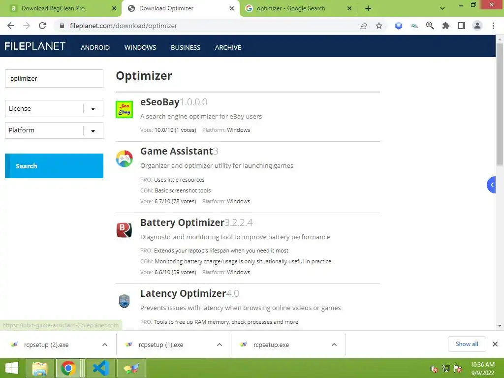The width and height of the screenshot is (504, 378).
Task: Open Visual Studio Code from taskbar
Action: 101,368
